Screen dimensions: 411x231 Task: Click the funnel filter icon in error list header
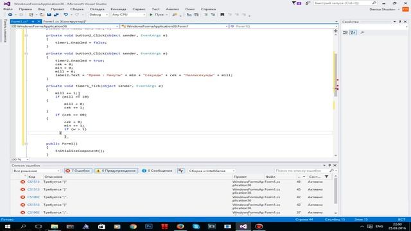[326, 177]
